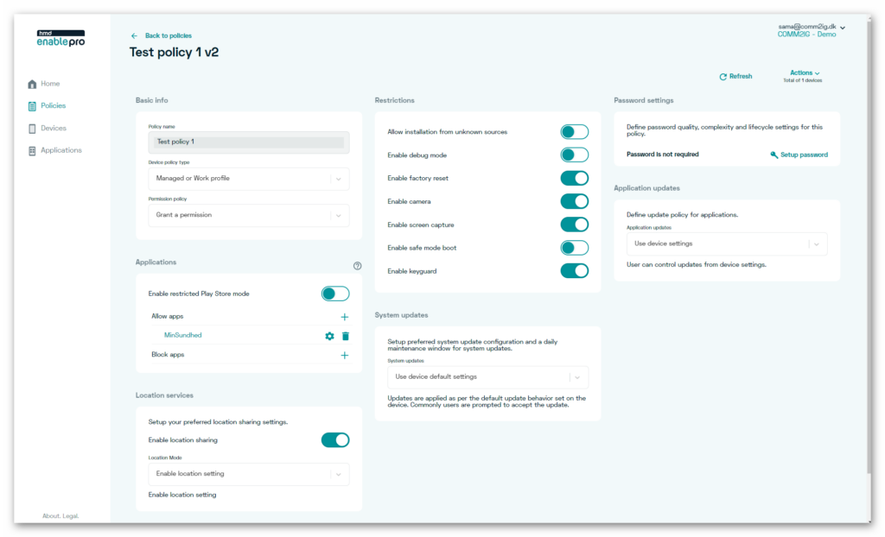
Task: Open the Application updates dropdown
Action: [726, 243]
